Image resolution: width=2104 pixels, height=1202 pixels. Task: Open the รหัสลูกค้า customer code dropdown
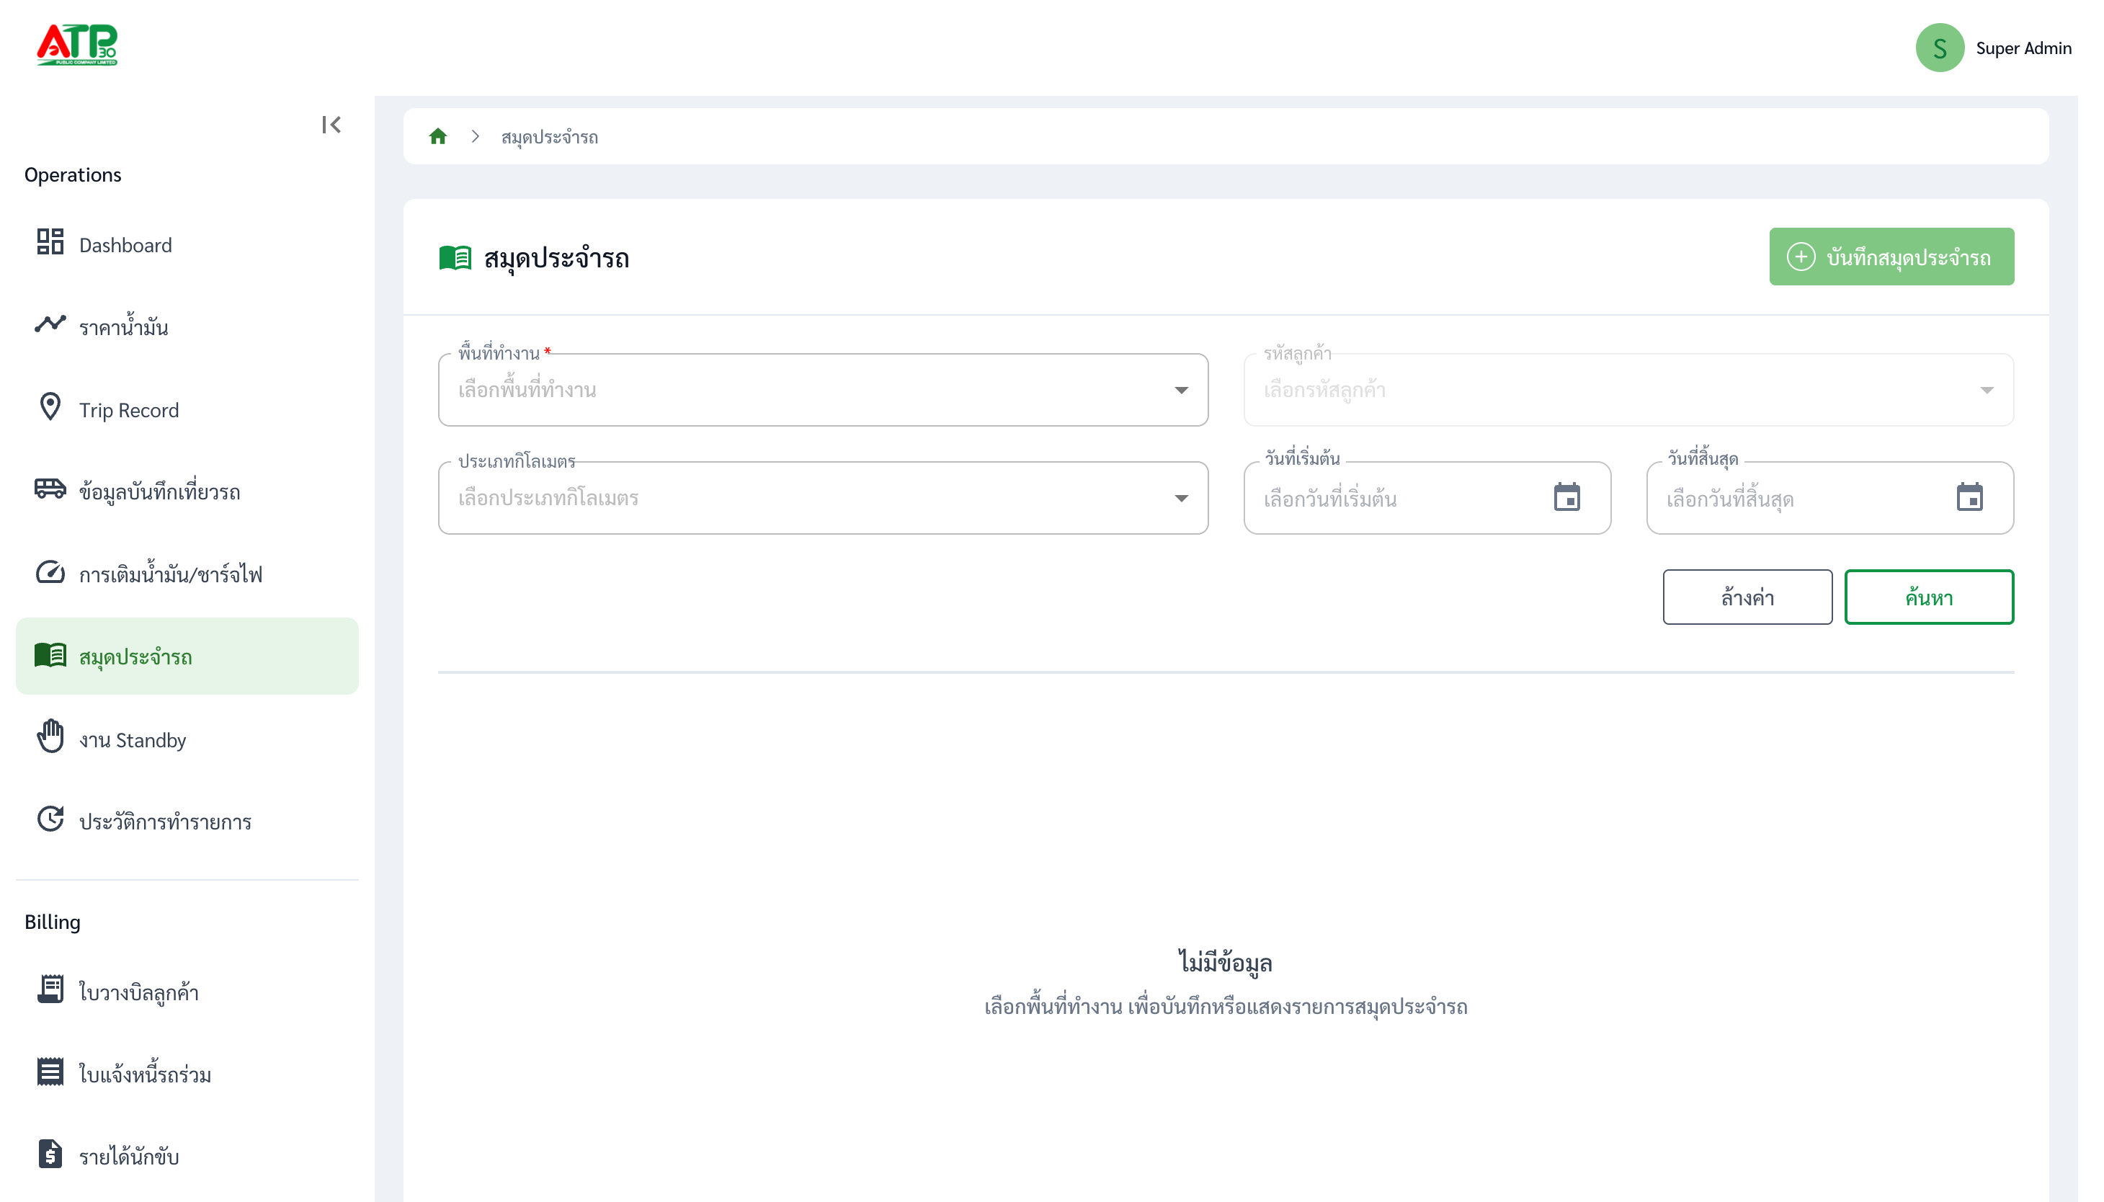[1628, 391]
